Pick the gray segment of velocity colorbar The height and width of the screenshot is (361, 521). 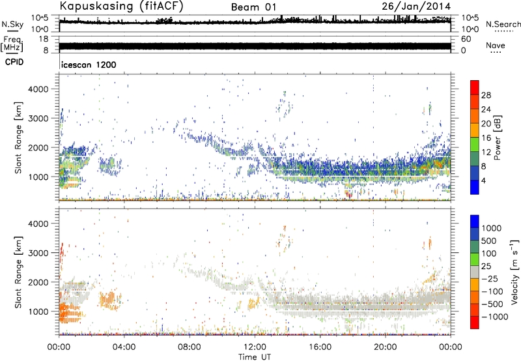[475, 272]
